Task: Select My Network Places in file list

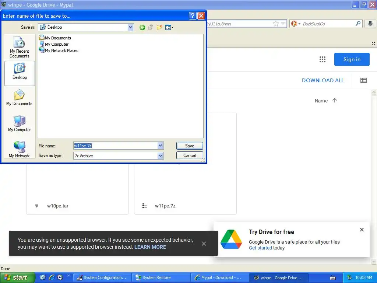Action: [59, 50]
